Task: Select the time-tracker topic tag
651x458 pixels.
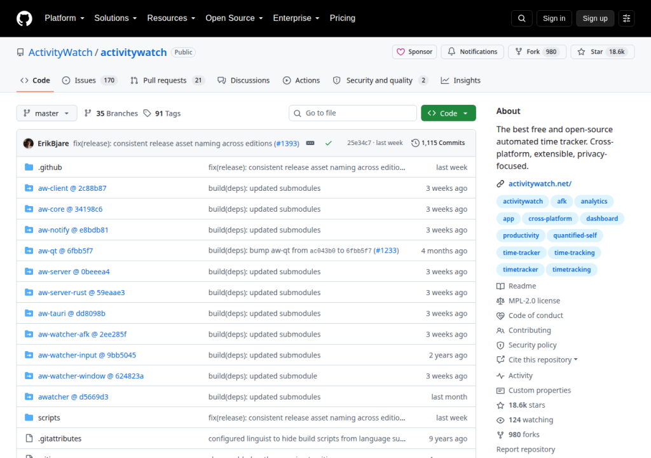Action: point(521,253)
